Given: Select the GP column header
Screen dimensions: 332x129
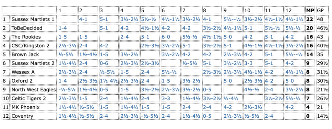Looking at the screenshot, I should coord(319,10).
